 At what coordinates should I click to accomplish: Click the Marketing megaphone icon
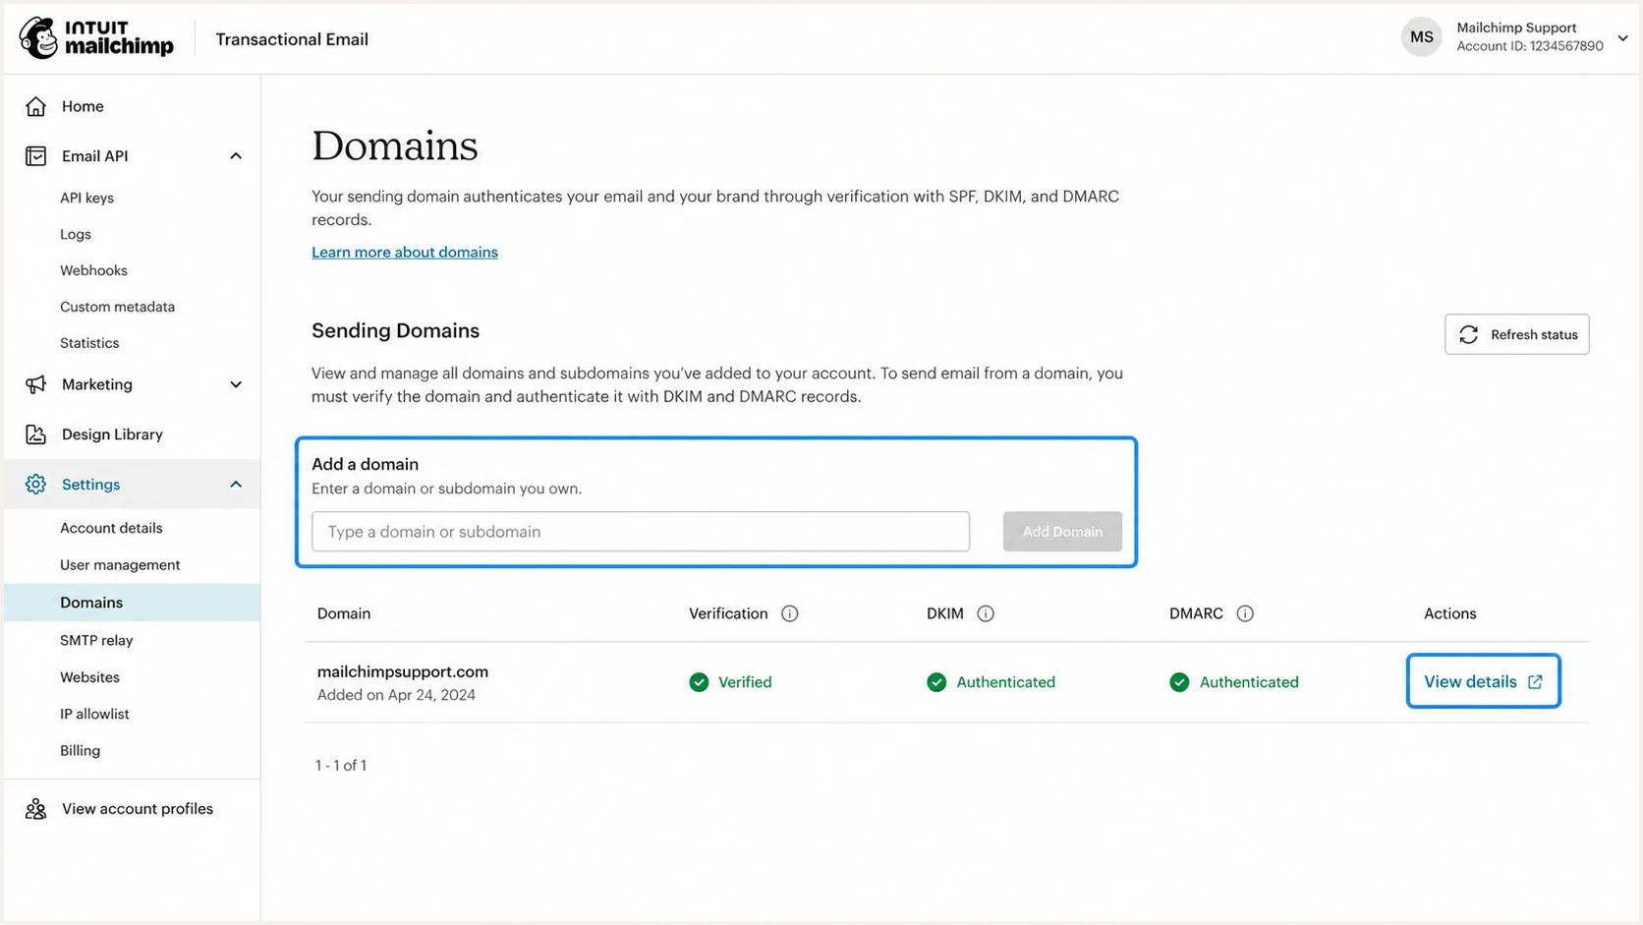(36, 384)
